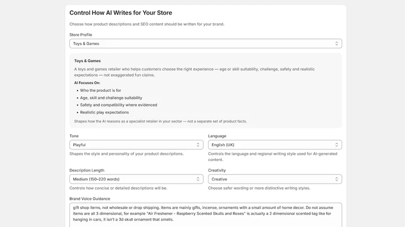Open the Store Profile dropdown
405x227 pixels.
click(206, 43)
